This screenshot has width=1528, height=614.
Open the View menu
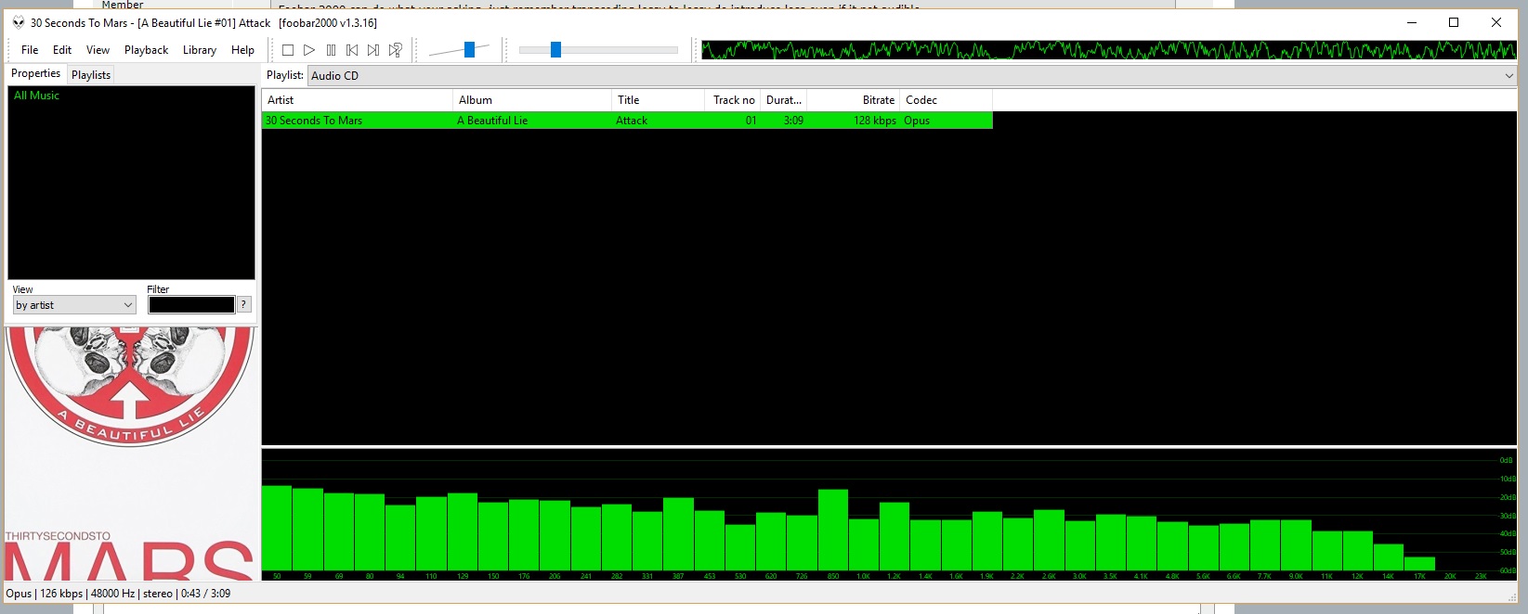98,50
